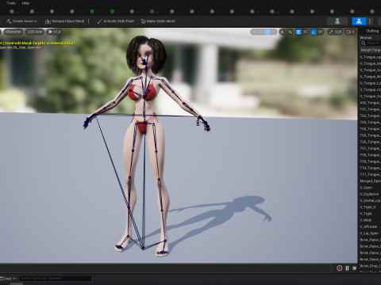Switch to Skeleton editor mode icon
The width and height of the screenshot is (381, 285).
337,21
